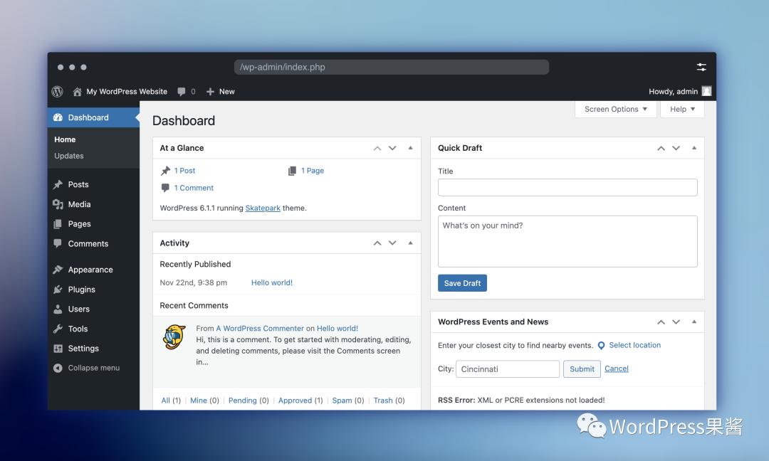
Task: Click the plus New icon
Action: coord(210,92)
